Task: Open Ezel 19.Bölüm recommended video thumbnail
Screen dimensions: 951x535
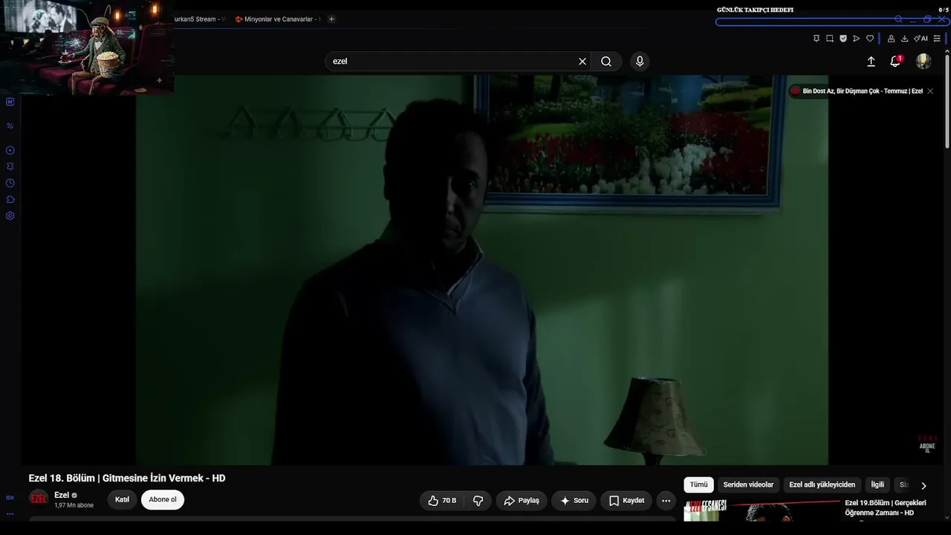Action: pos(762,510)
